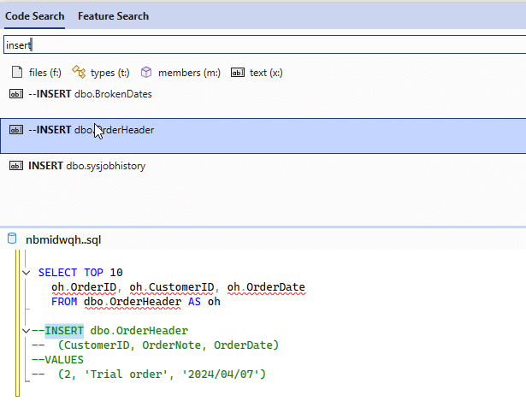Click the text (x:) filter icon
The width and height of the screenshot is (526, 401).
coord(238,73)
